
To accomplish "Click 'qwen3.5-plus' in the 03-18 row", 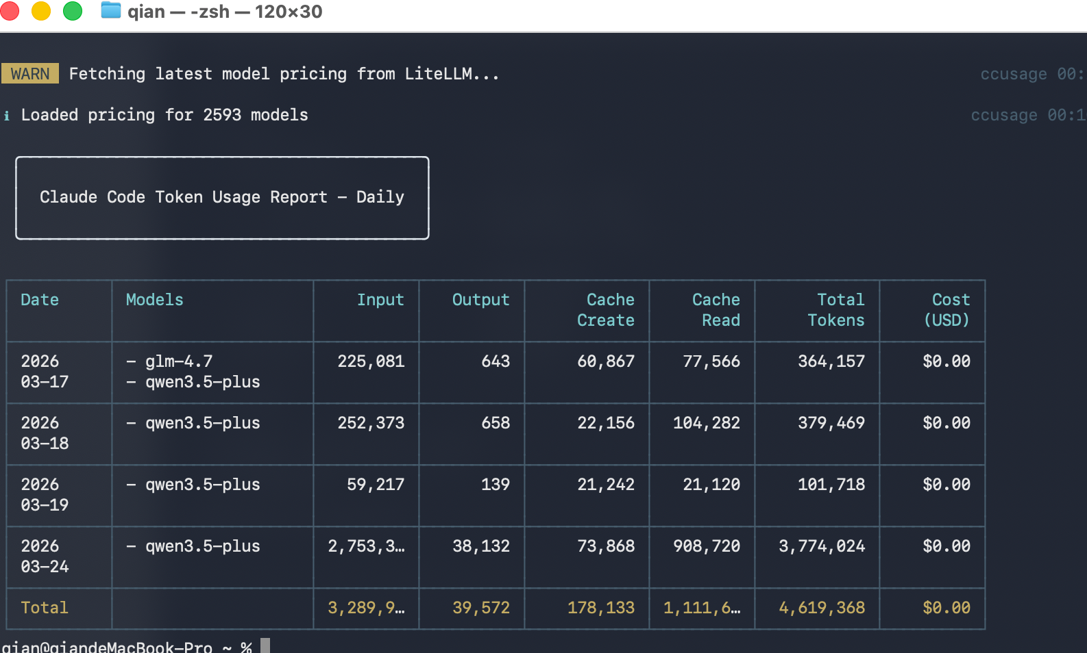I will point(203,423).
